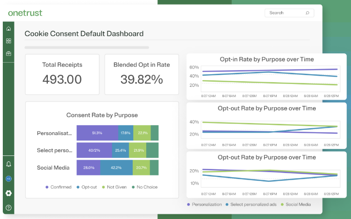Click the Blended Opt in Rate card
Viewport: 351px width, 219px height.
point(142,74)
